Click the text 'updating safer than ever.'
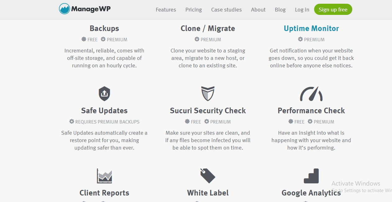Image resolution: width=392 pixels, height=202 pixels. (104, 148)
